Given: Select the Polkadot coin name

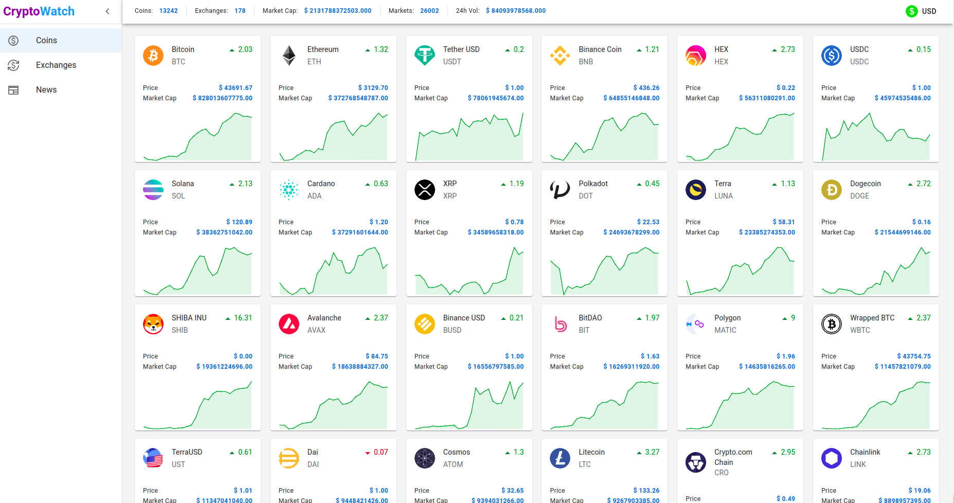Looking at the screenshot, I should pyautogui.click(x=593, y=184).
